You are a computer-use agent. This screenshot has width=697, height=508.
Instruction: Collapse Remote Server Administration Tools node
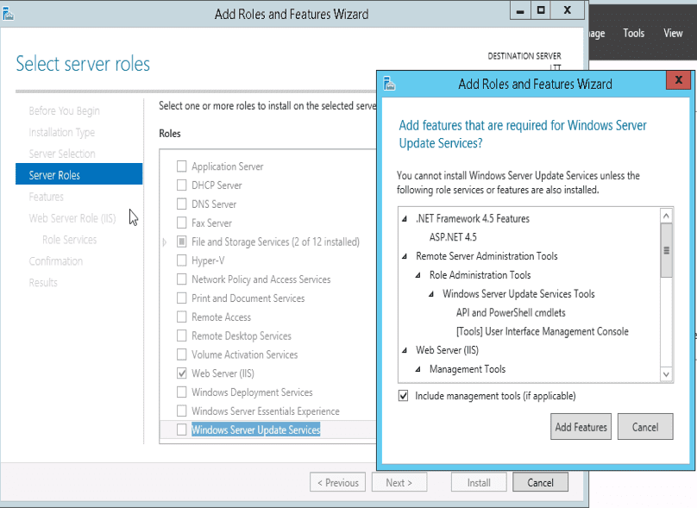[405, 257]
